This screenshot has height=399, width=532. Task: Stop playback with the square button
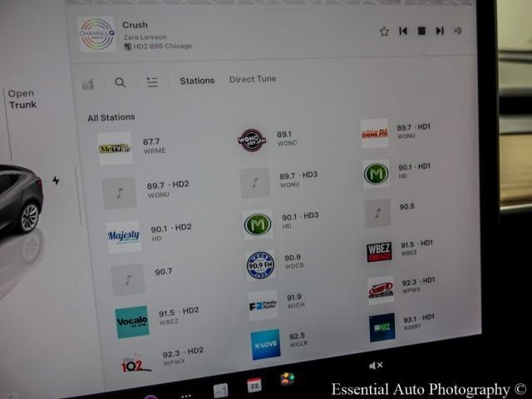coord(421,31)
